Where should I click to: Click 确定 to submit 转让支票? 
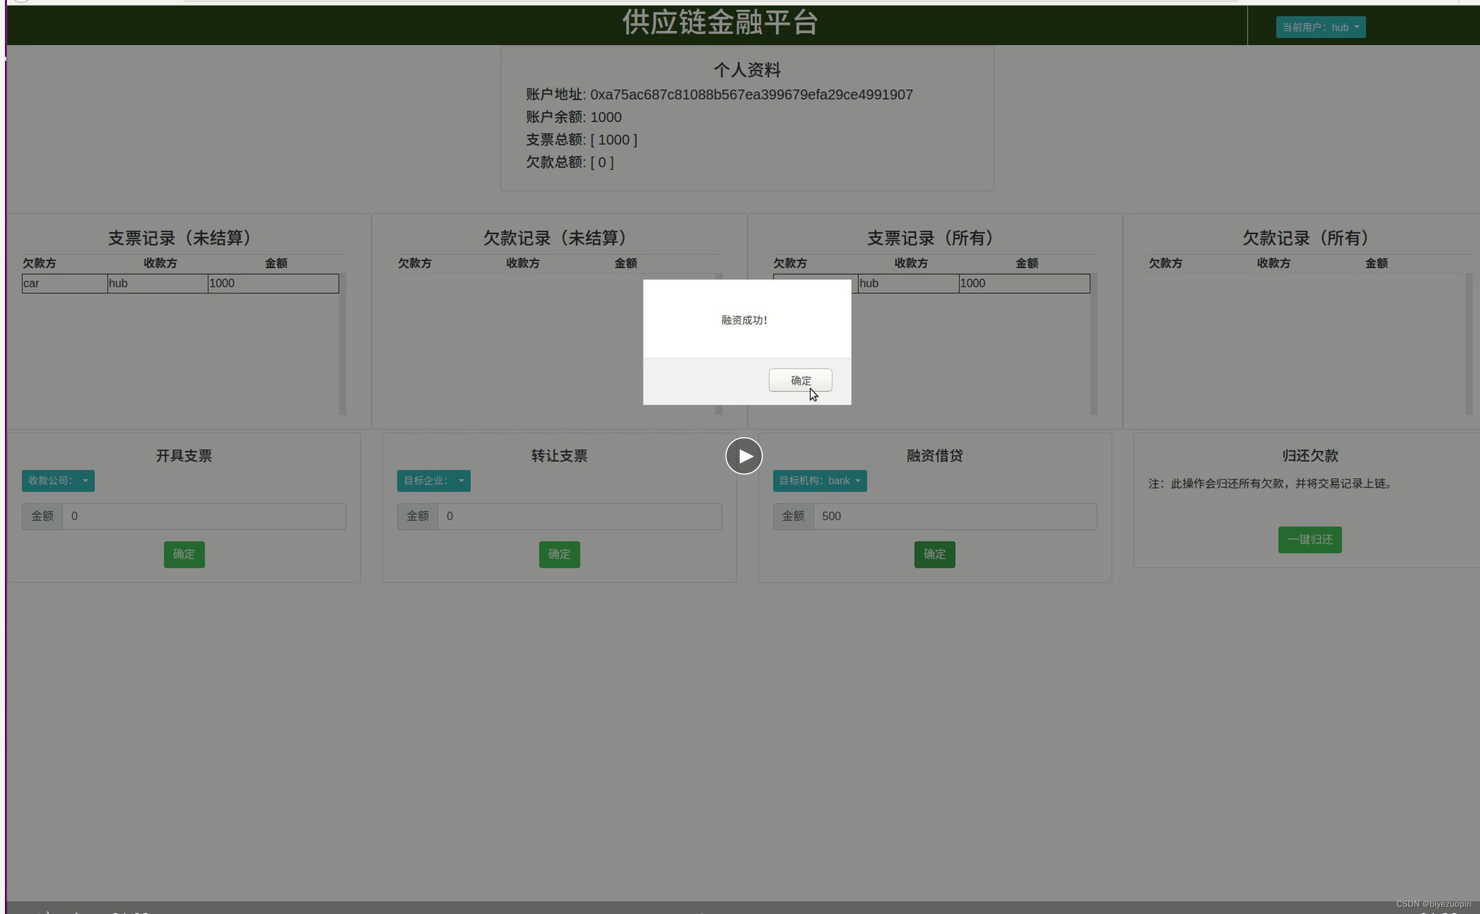click(559, 555)
